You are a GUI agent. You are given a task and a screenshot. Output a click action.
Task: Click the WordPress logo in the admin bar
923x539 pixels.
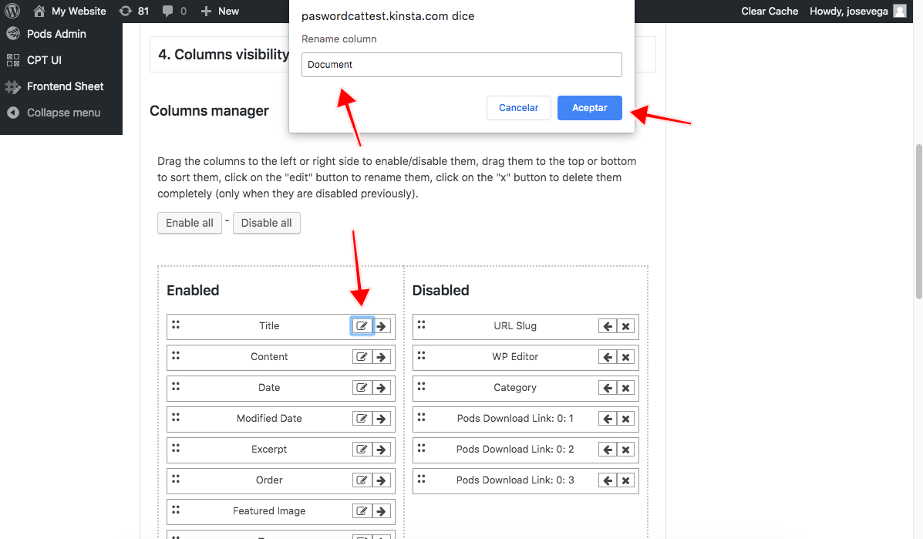coord(12,11)
